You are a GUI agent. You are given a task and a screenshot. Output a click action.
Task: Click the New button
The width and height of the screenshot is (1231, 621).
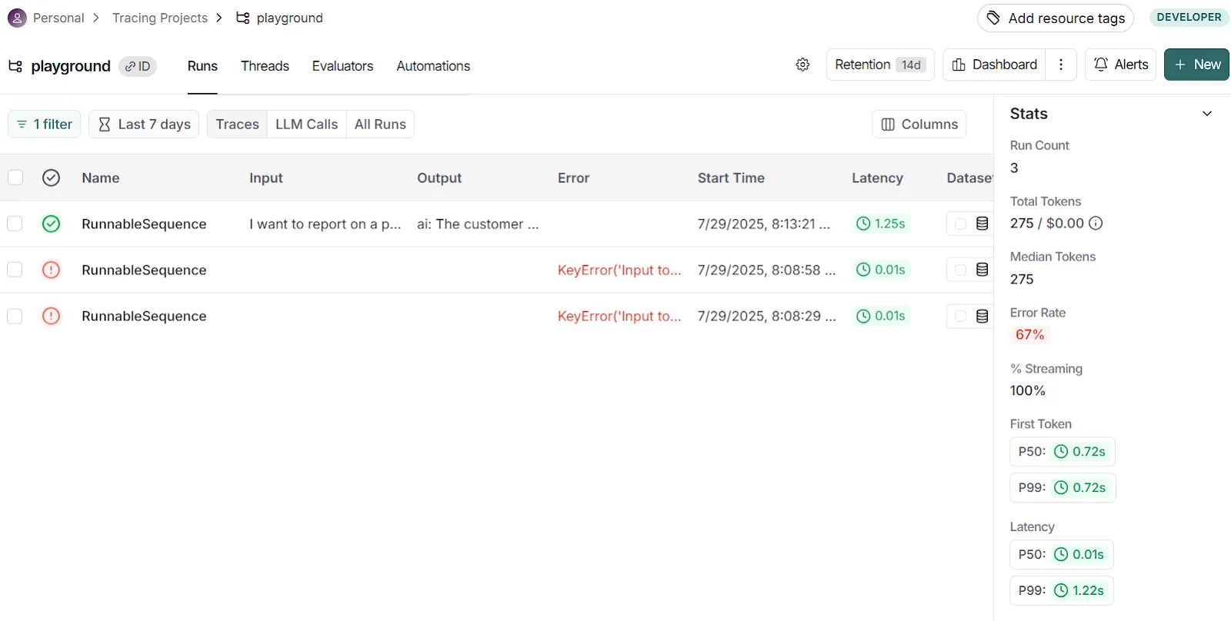tap(1196, 65)
